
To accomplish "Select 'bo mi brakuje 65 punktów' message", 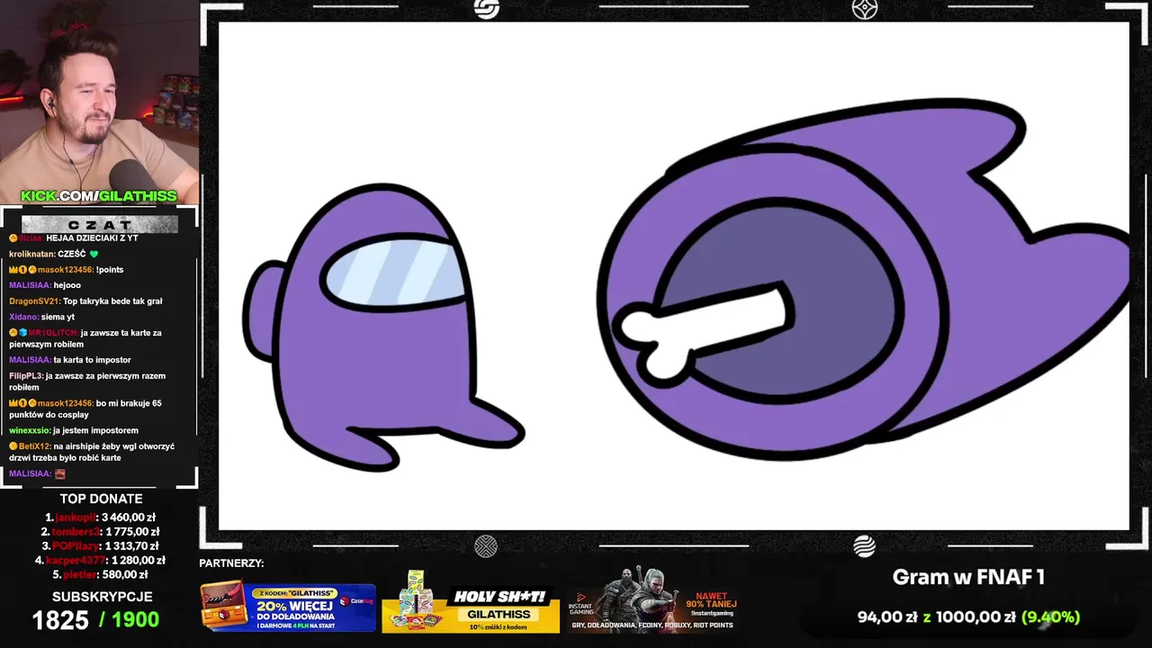I will pos(85,409).
